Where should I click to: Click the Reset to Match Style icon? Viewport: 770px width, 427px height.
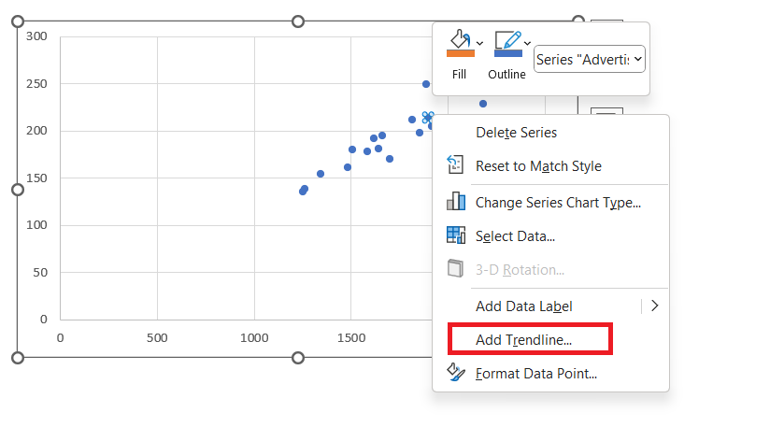pyautogui.click(x=455, y=164)
